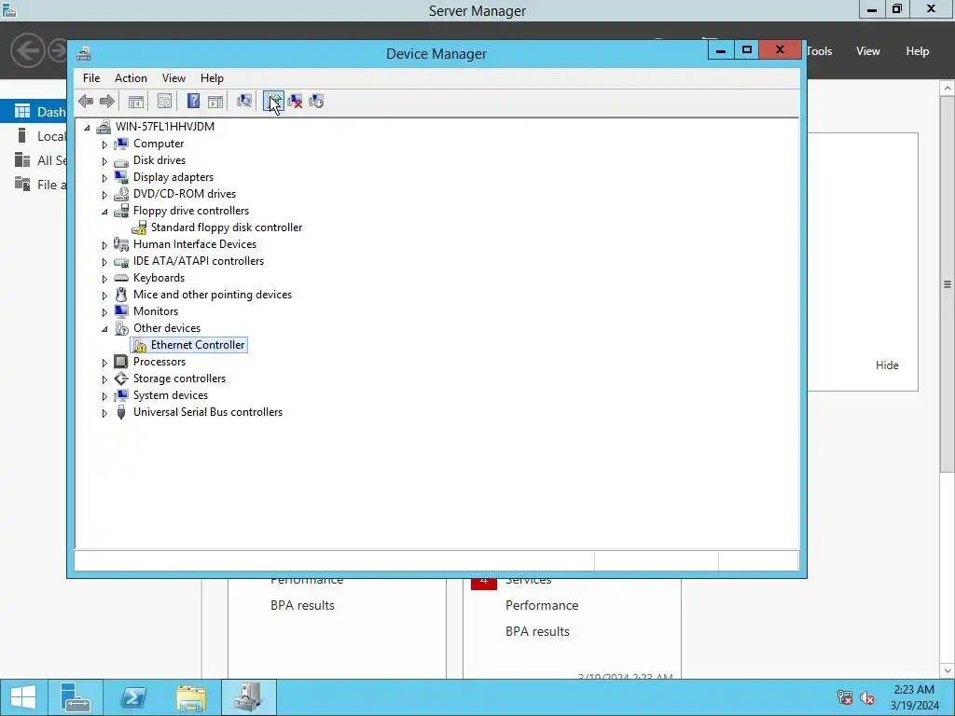Select the Monitors category label
This screenshot has height=716, width=955.
click(156, 311)
